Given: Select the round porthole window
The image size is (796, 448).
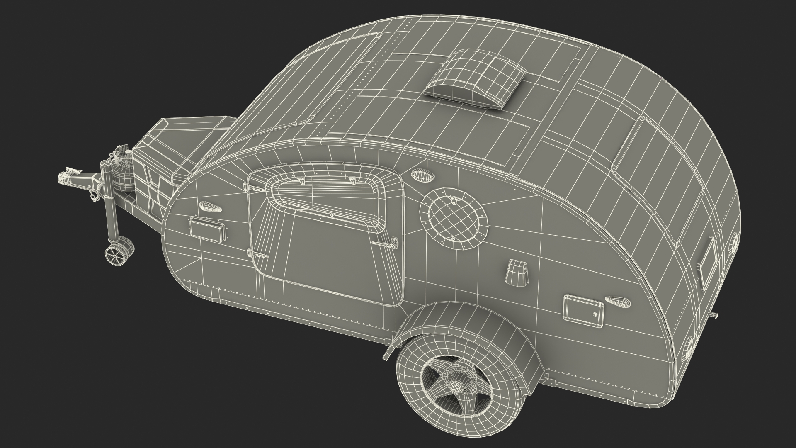Looking at the screenshot, I should [x=454, y=218].
